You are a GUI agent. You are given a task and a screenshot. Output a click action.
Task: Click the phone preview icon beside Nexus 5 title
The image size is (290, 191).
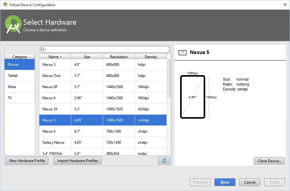pyautogui.click(x=182, y=53)
